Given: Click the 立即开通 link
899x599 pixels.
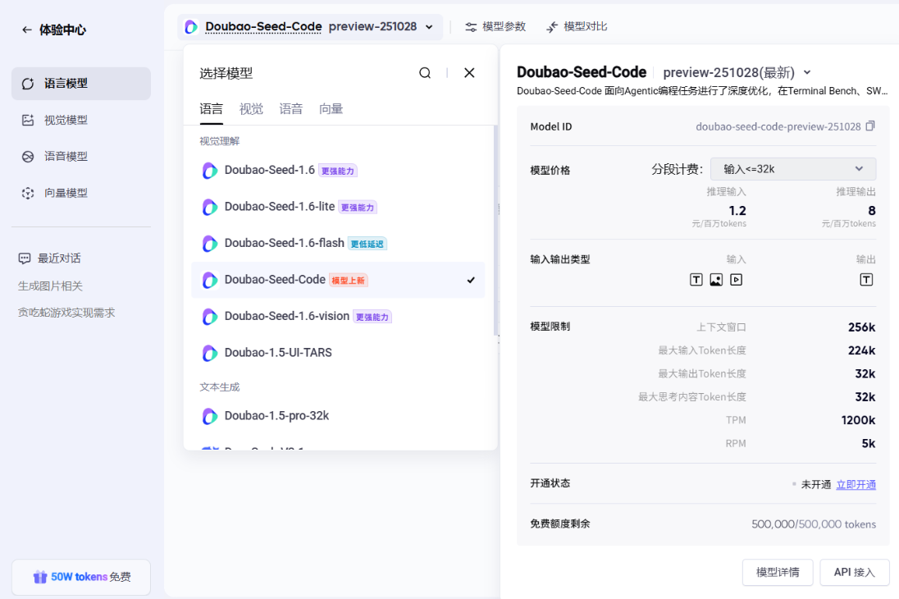Looking at the screenshot, I should 856,485.
